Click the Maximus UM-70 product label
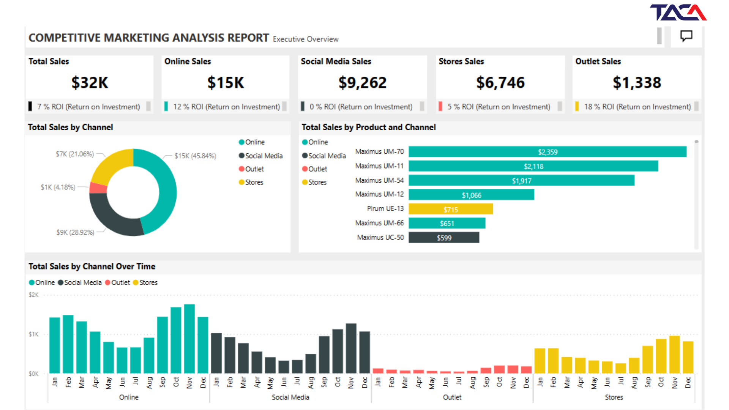 (379, 151)
